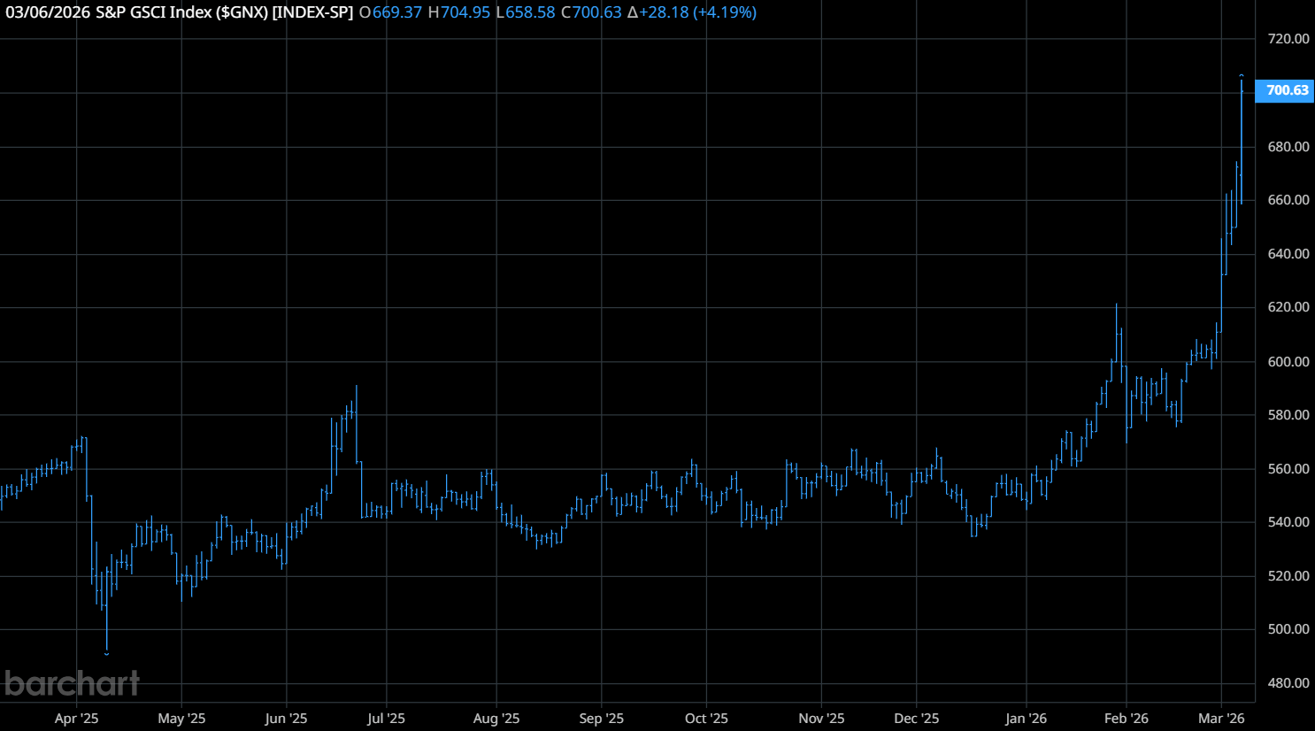Click the close value 700.63 in header

(x=597, y=12)
